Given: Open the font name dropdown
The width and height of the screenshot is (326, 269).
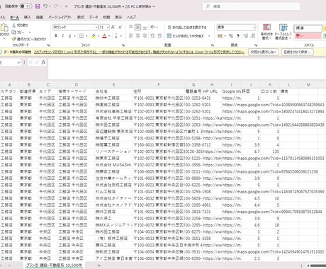Looking at the screenshot, I should [96, 28].
